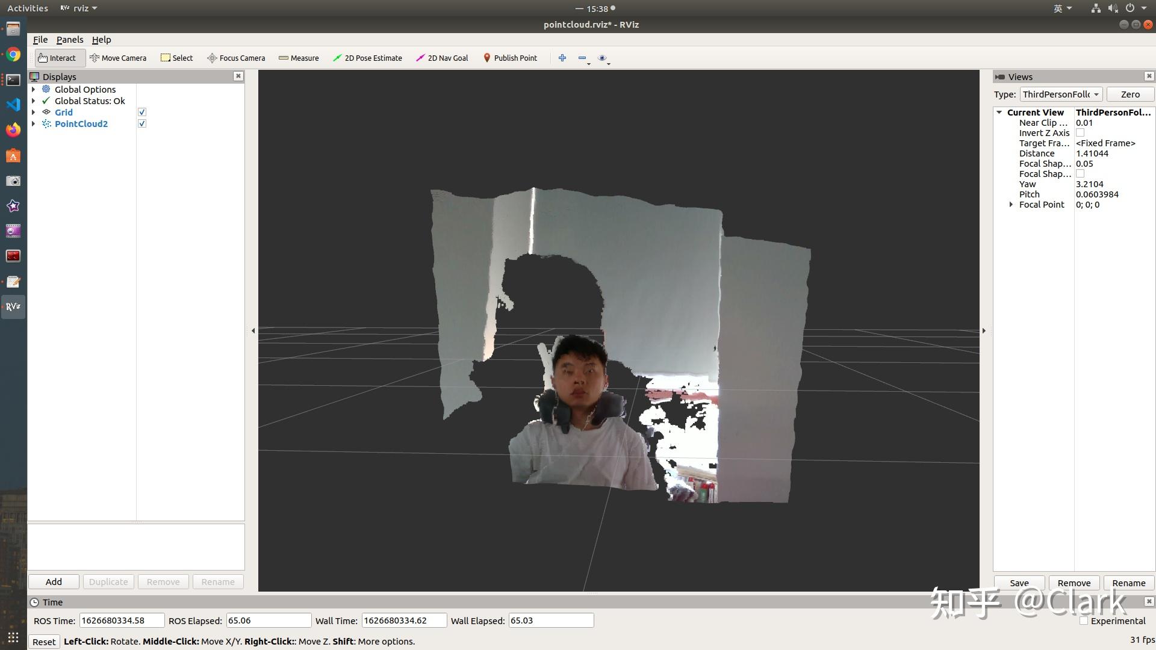This screenshot has height=650, width=1156.
Task: Choose the Measure tool
Action: (x=299, y=58)
